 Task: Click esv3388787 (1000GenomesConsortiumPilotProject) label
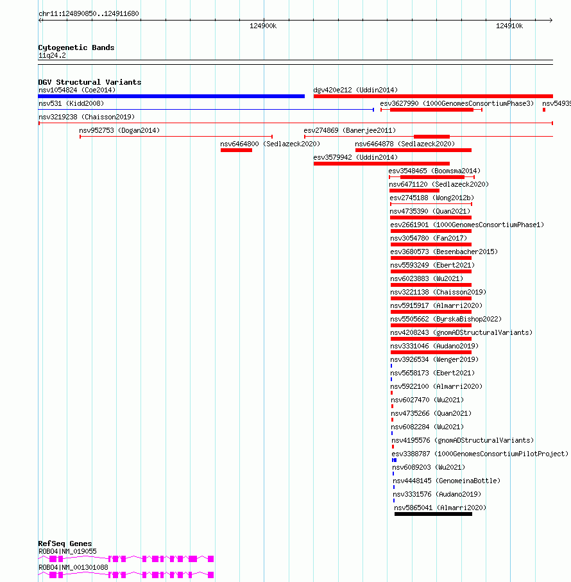click(x=480, y=454)
